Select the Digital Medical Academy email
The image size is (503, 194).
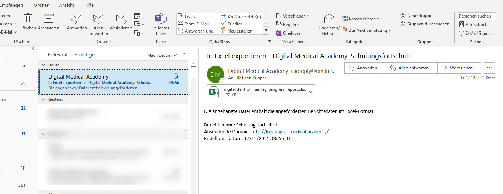(113, 82)
